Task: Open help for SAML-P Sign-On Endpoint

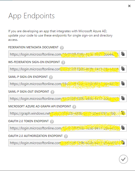Action: 51,77
